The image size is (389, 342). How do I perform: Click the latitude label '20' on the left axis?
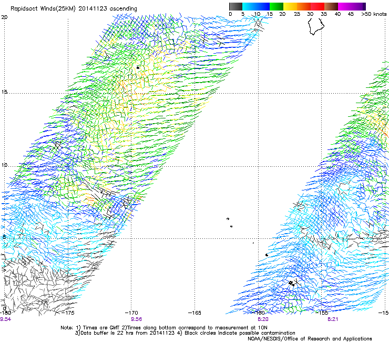click(x=5, y=17)
